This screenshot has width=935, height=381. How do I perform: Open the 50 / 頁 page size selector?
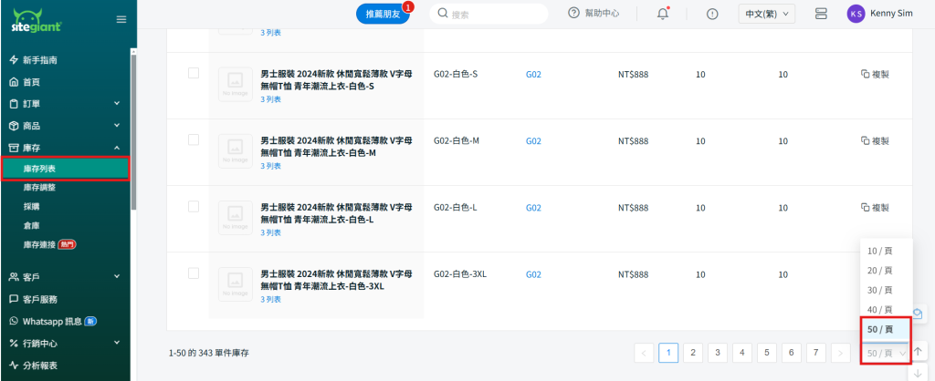point(886,353)
